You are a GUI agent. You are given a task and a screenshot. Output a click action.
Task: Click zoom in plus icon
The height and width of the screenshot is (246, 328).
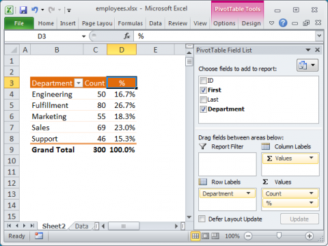[310, 236]
